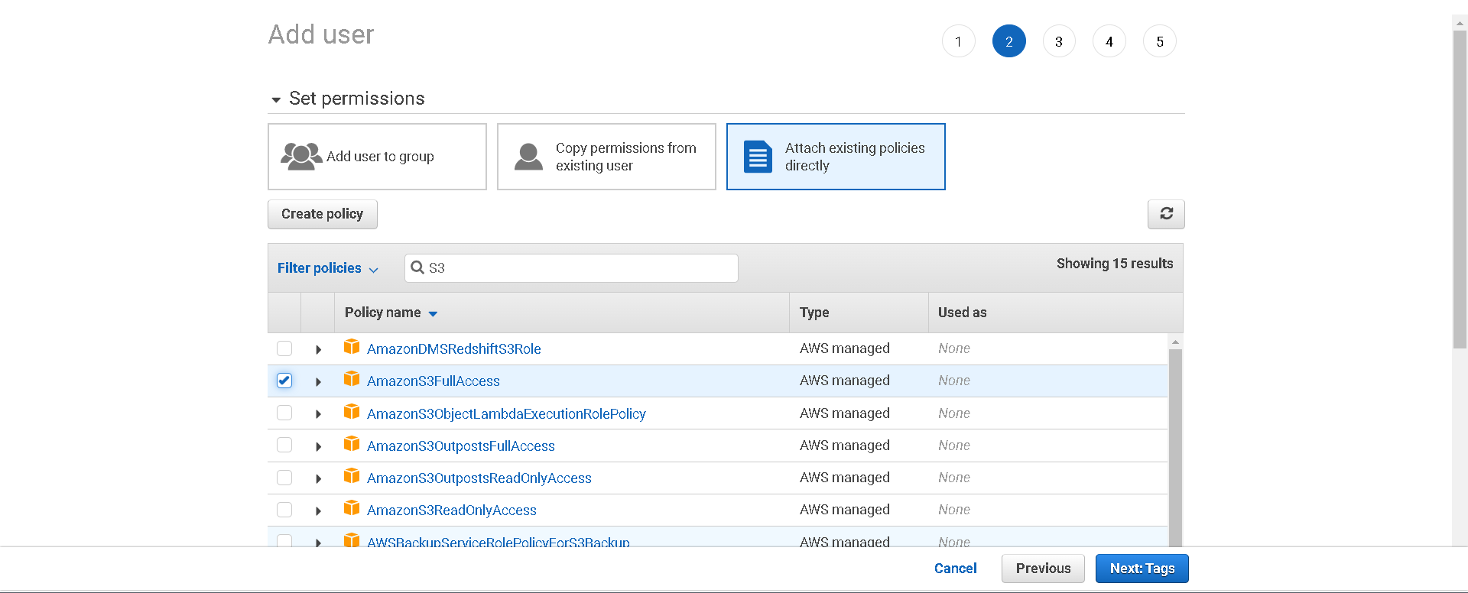Check the AmazonS3OutpostsReadOnlyAccess checkbox
The image size is (1468, 593).
[284, 478]
